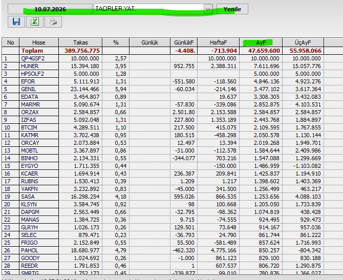Click row number 14 cell
This screenshot has height=280, width=343.
(x=11, y=158)
